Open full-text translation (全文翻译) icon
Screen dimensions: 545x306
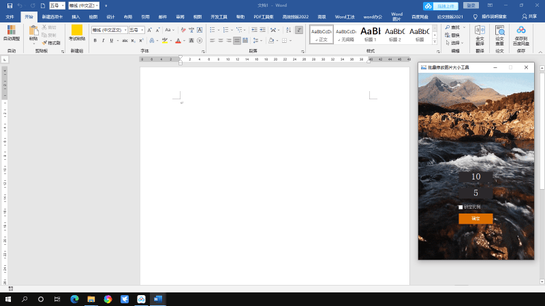click(480, 33)
